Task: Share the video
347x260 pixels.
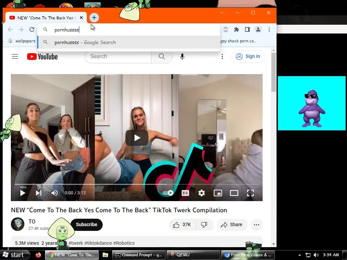Action: click(232, 225)
